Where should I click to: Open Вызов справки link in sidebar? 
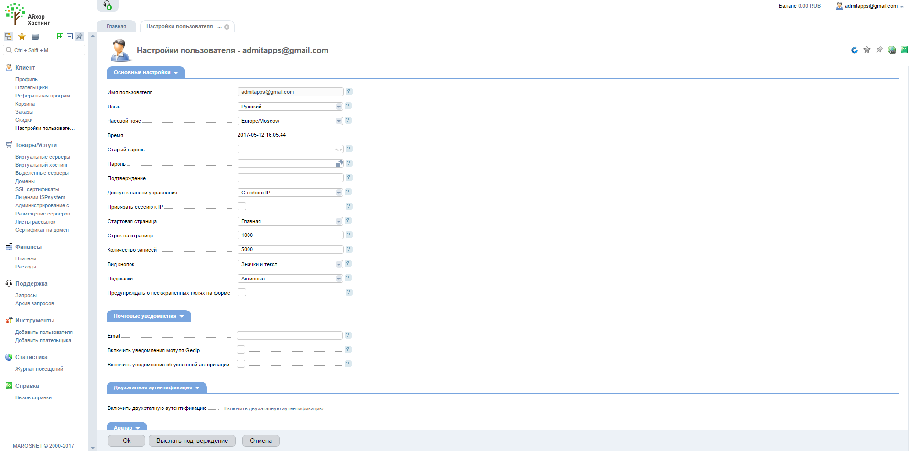(x=33, y=397)
